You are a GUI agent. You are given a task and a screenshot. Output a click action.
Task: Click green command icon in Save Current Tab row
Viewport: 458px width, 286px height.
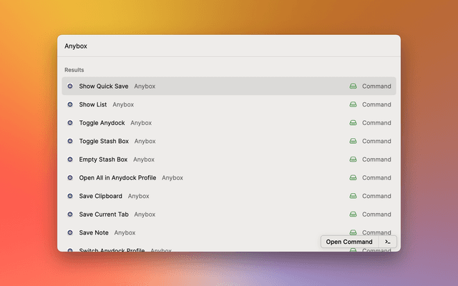pos(353,214)
